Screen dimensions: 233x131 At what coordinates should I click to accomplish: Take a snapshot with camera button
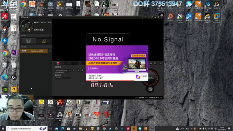pos(150,89)
